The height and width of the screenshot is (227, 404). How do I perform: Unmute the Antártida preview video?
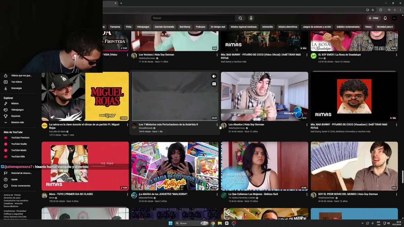[x=214, y=76]
